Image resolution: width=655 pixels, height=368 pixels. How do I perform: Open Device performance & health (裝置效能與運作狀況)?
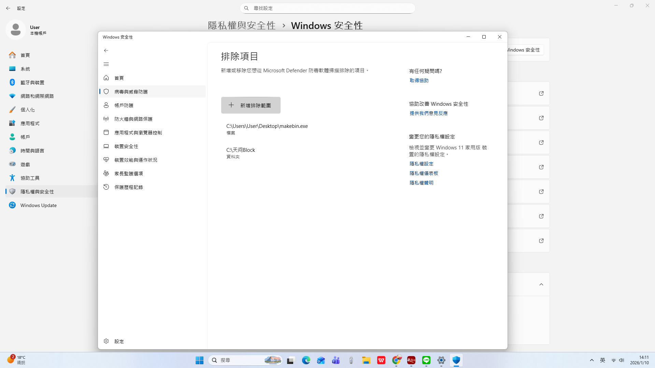152,160
